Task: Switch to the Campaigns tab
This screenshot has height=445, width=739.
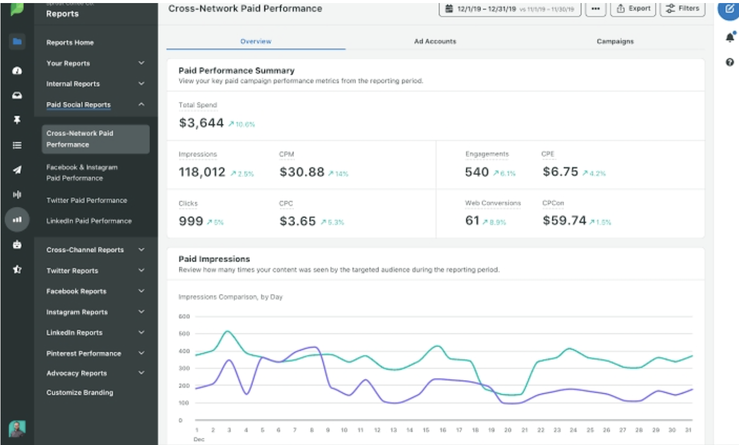Action: pos(615,42)
